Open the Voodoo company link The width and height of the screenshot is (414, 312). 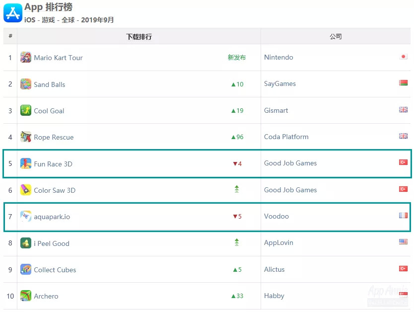[276, 217]
